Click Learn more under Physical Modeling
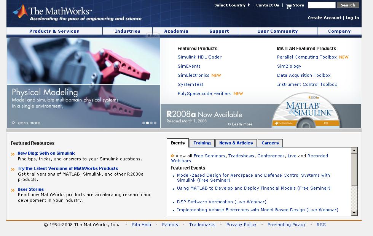The image size is (373, 236). pos(26,123)
